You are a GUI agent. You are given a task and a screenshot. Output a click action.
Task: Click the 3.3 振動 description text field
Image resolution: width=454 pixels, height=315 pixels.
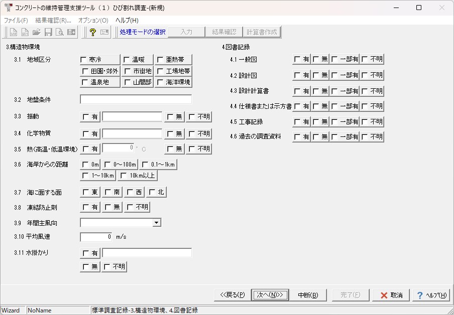tap(132, 116)
